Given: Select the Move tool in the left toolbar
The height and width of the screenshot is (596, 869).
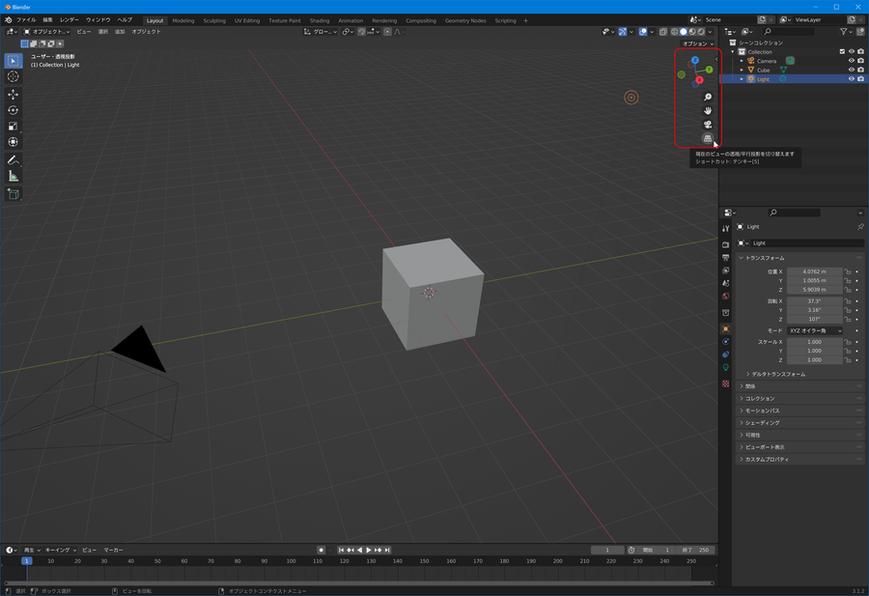Looking at the screenshot, I should click(14, 95).
